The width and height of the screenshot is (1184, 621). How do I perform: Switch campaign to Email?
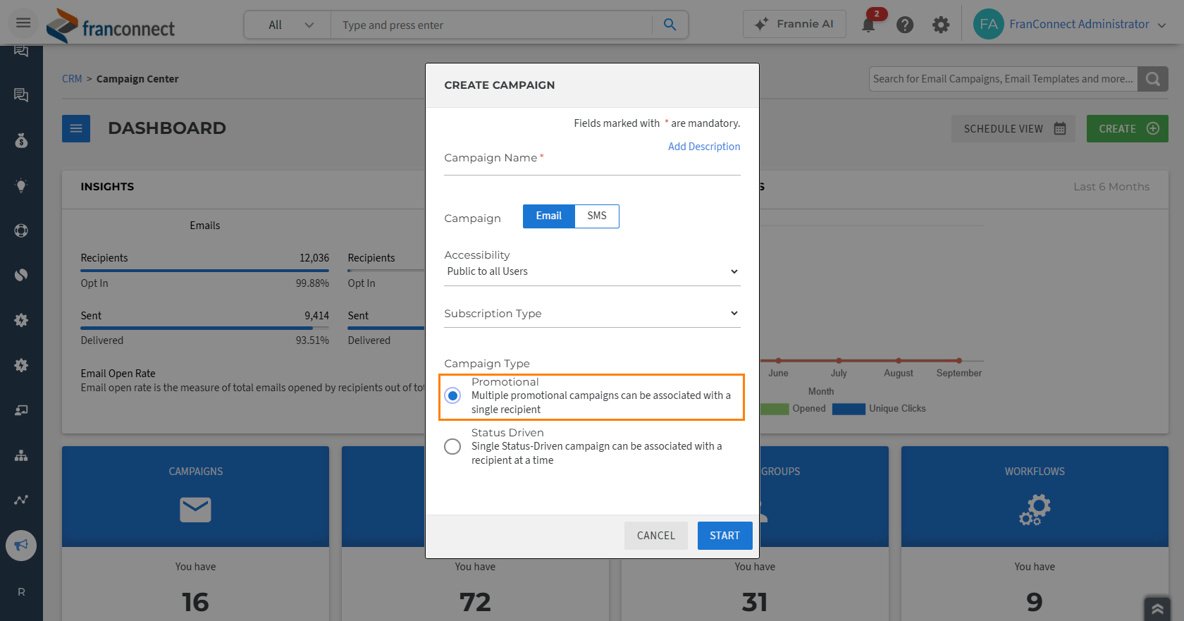coord(548,216)
